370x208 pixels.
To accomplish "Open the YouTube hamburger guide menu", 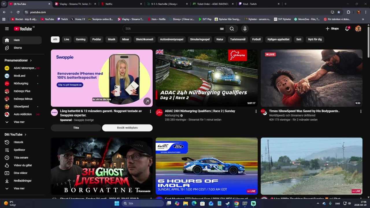I will coord(7,29).
